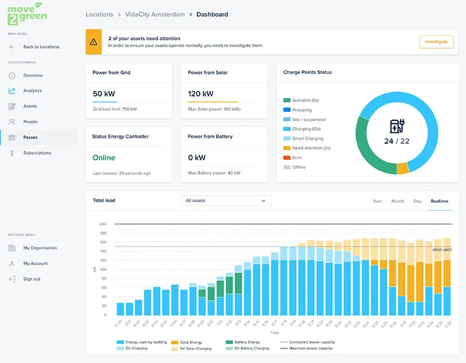Click the back arrow beside Back to Locations
Viewport: 466px width, 363px height.
click(x=12, y=47)
